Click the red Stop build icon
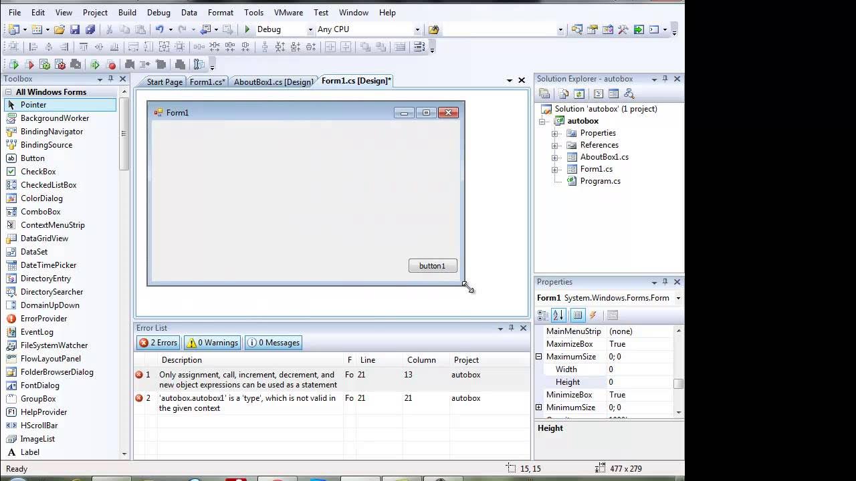Screen dimensions: 856x481 pyautogui.click(x=112, y=65)
